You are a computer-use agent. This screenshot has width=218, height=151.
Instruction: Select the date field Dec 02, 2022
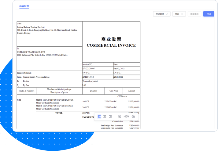click(120, 69)
